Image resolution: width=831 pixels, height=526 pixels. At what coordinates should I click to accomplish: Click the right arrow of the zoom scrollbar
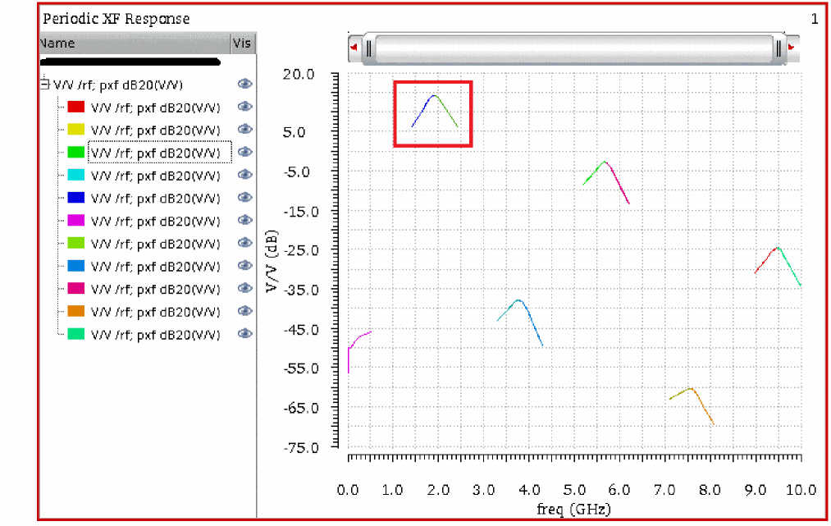792,48
